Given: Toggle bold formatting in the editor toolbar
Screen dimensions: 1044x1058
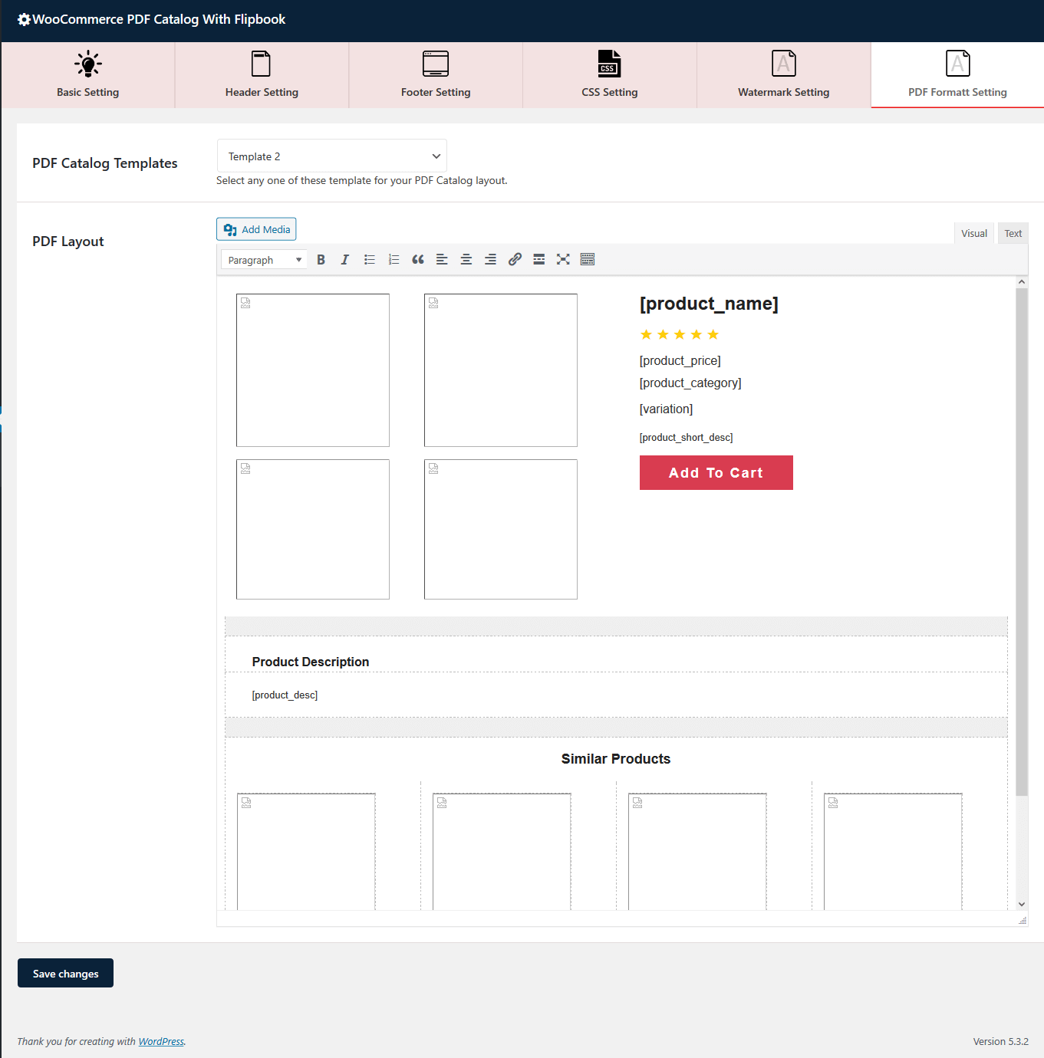Looking at the screenshot, I should point(321,260).
